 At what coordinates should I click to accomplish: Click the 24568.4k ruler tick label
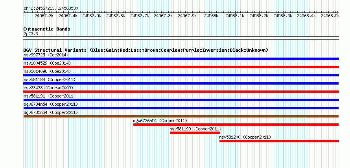coord(306,16)
